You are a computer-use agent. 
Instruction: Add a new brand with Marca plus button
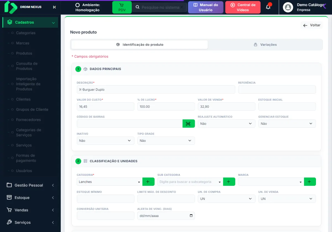(x=310, y=182)
